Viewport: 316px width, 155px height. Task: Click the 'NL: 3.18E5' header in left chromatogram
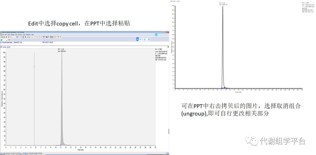point(159,49)
